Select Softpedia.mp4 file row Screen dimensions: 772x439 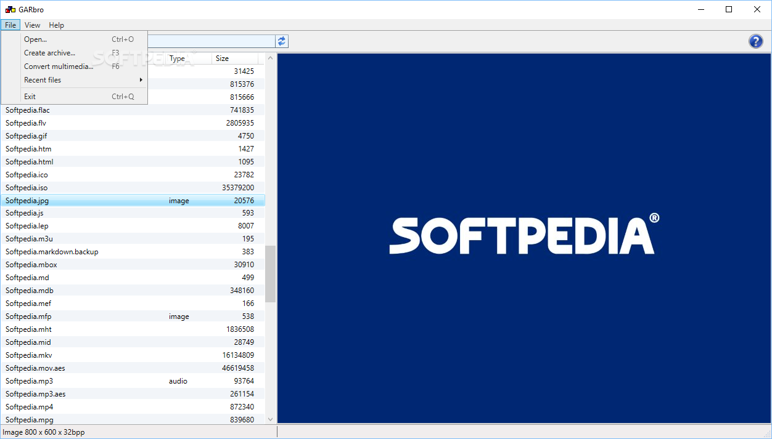(x=133, y=407)
